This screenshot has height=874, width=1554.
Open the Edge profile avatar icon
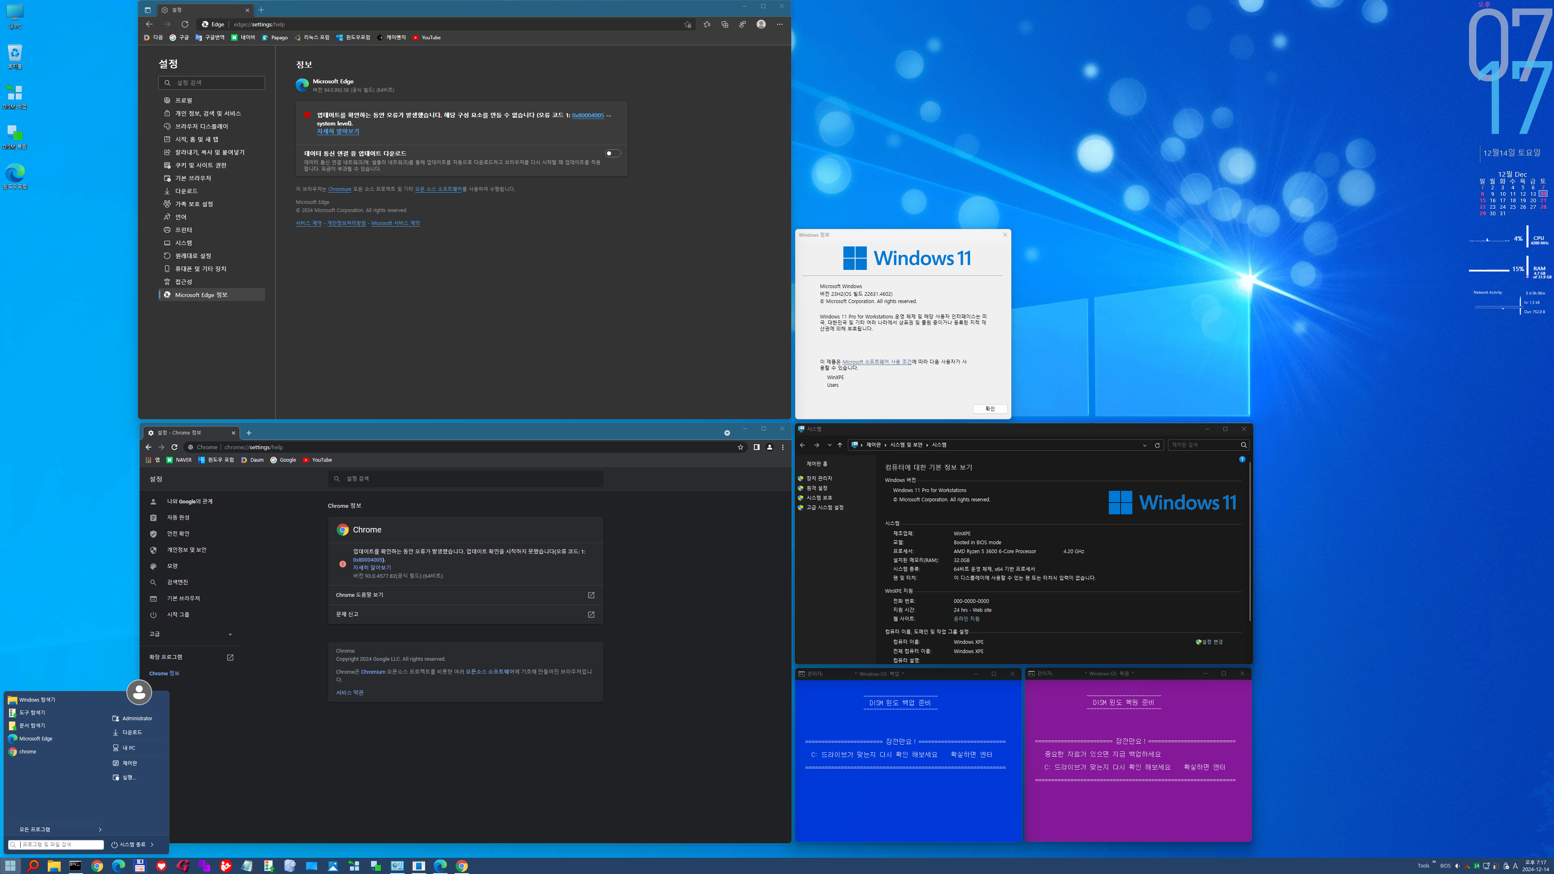click(x=761, y=24)
